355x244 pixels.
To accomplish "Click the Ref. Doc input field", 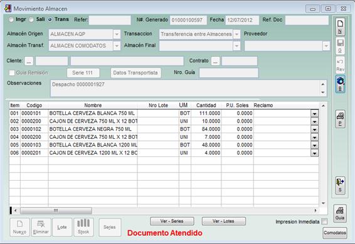I will 307,20.
